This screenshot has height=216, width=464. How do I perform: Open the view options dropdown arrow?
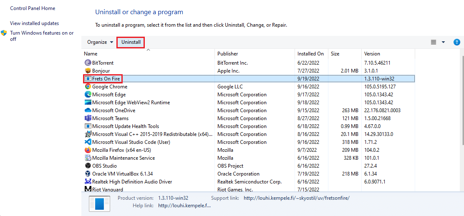pyautogui.click(x=443, y=42)
